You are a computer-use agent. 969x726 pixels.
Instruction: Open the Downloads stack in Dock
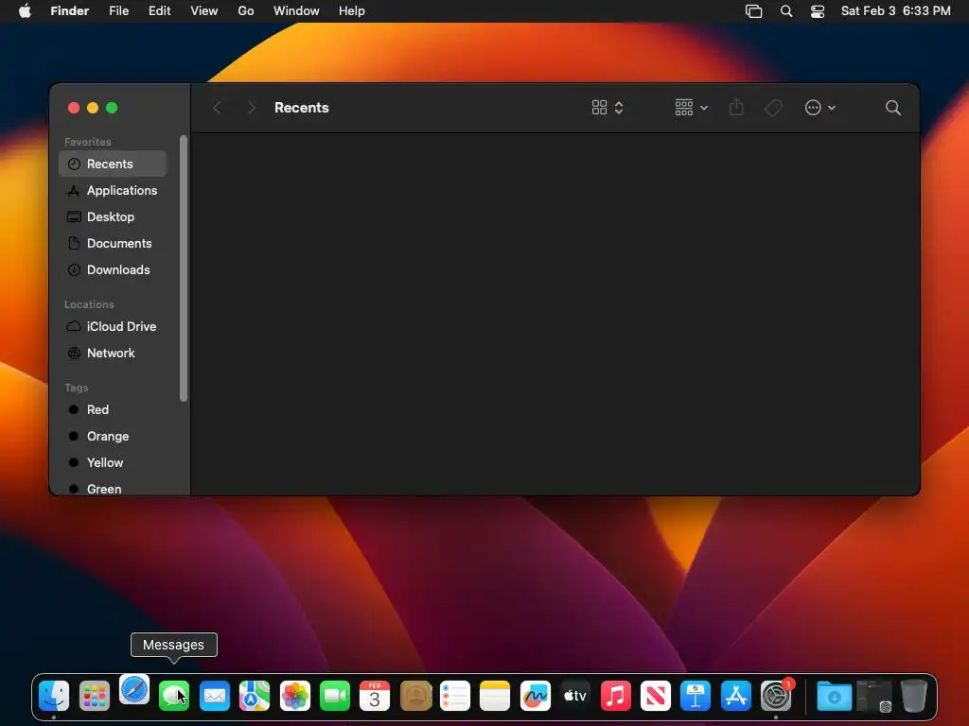pyautogui.click(x=835, y=696)
